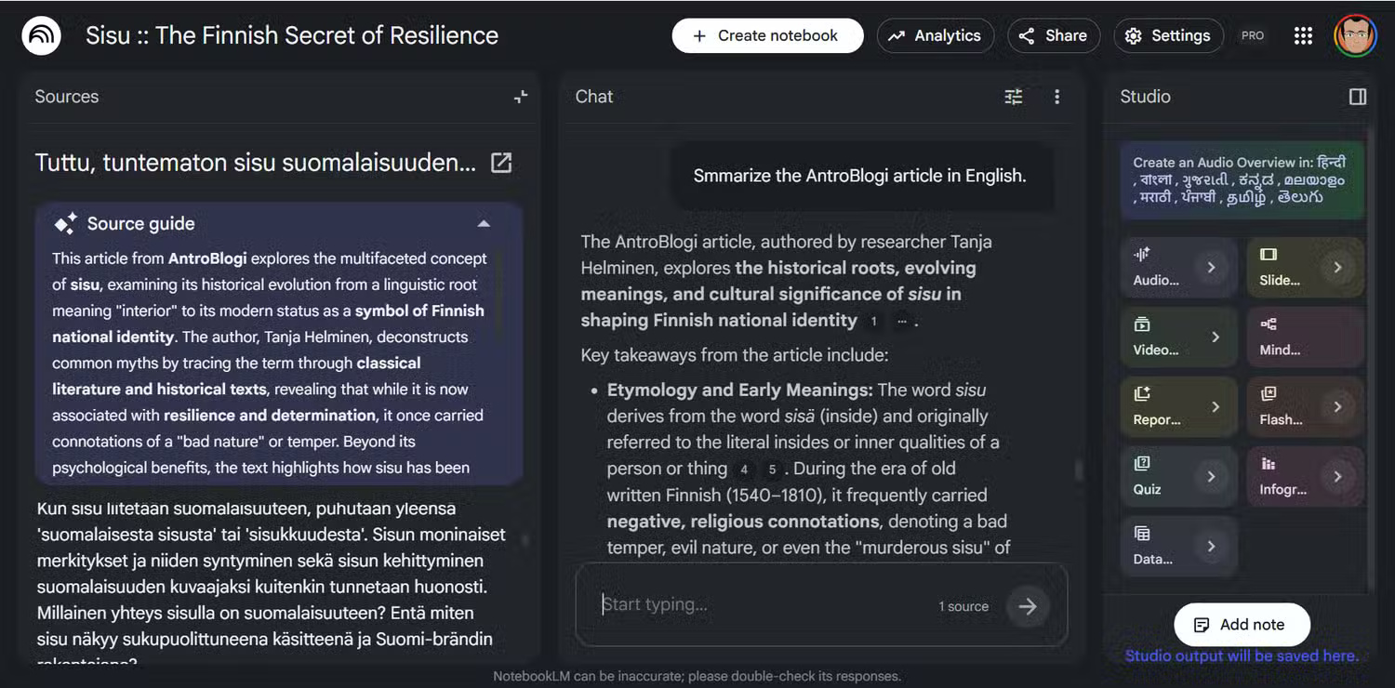Open the account profile avatar

tap(1355, 36)
